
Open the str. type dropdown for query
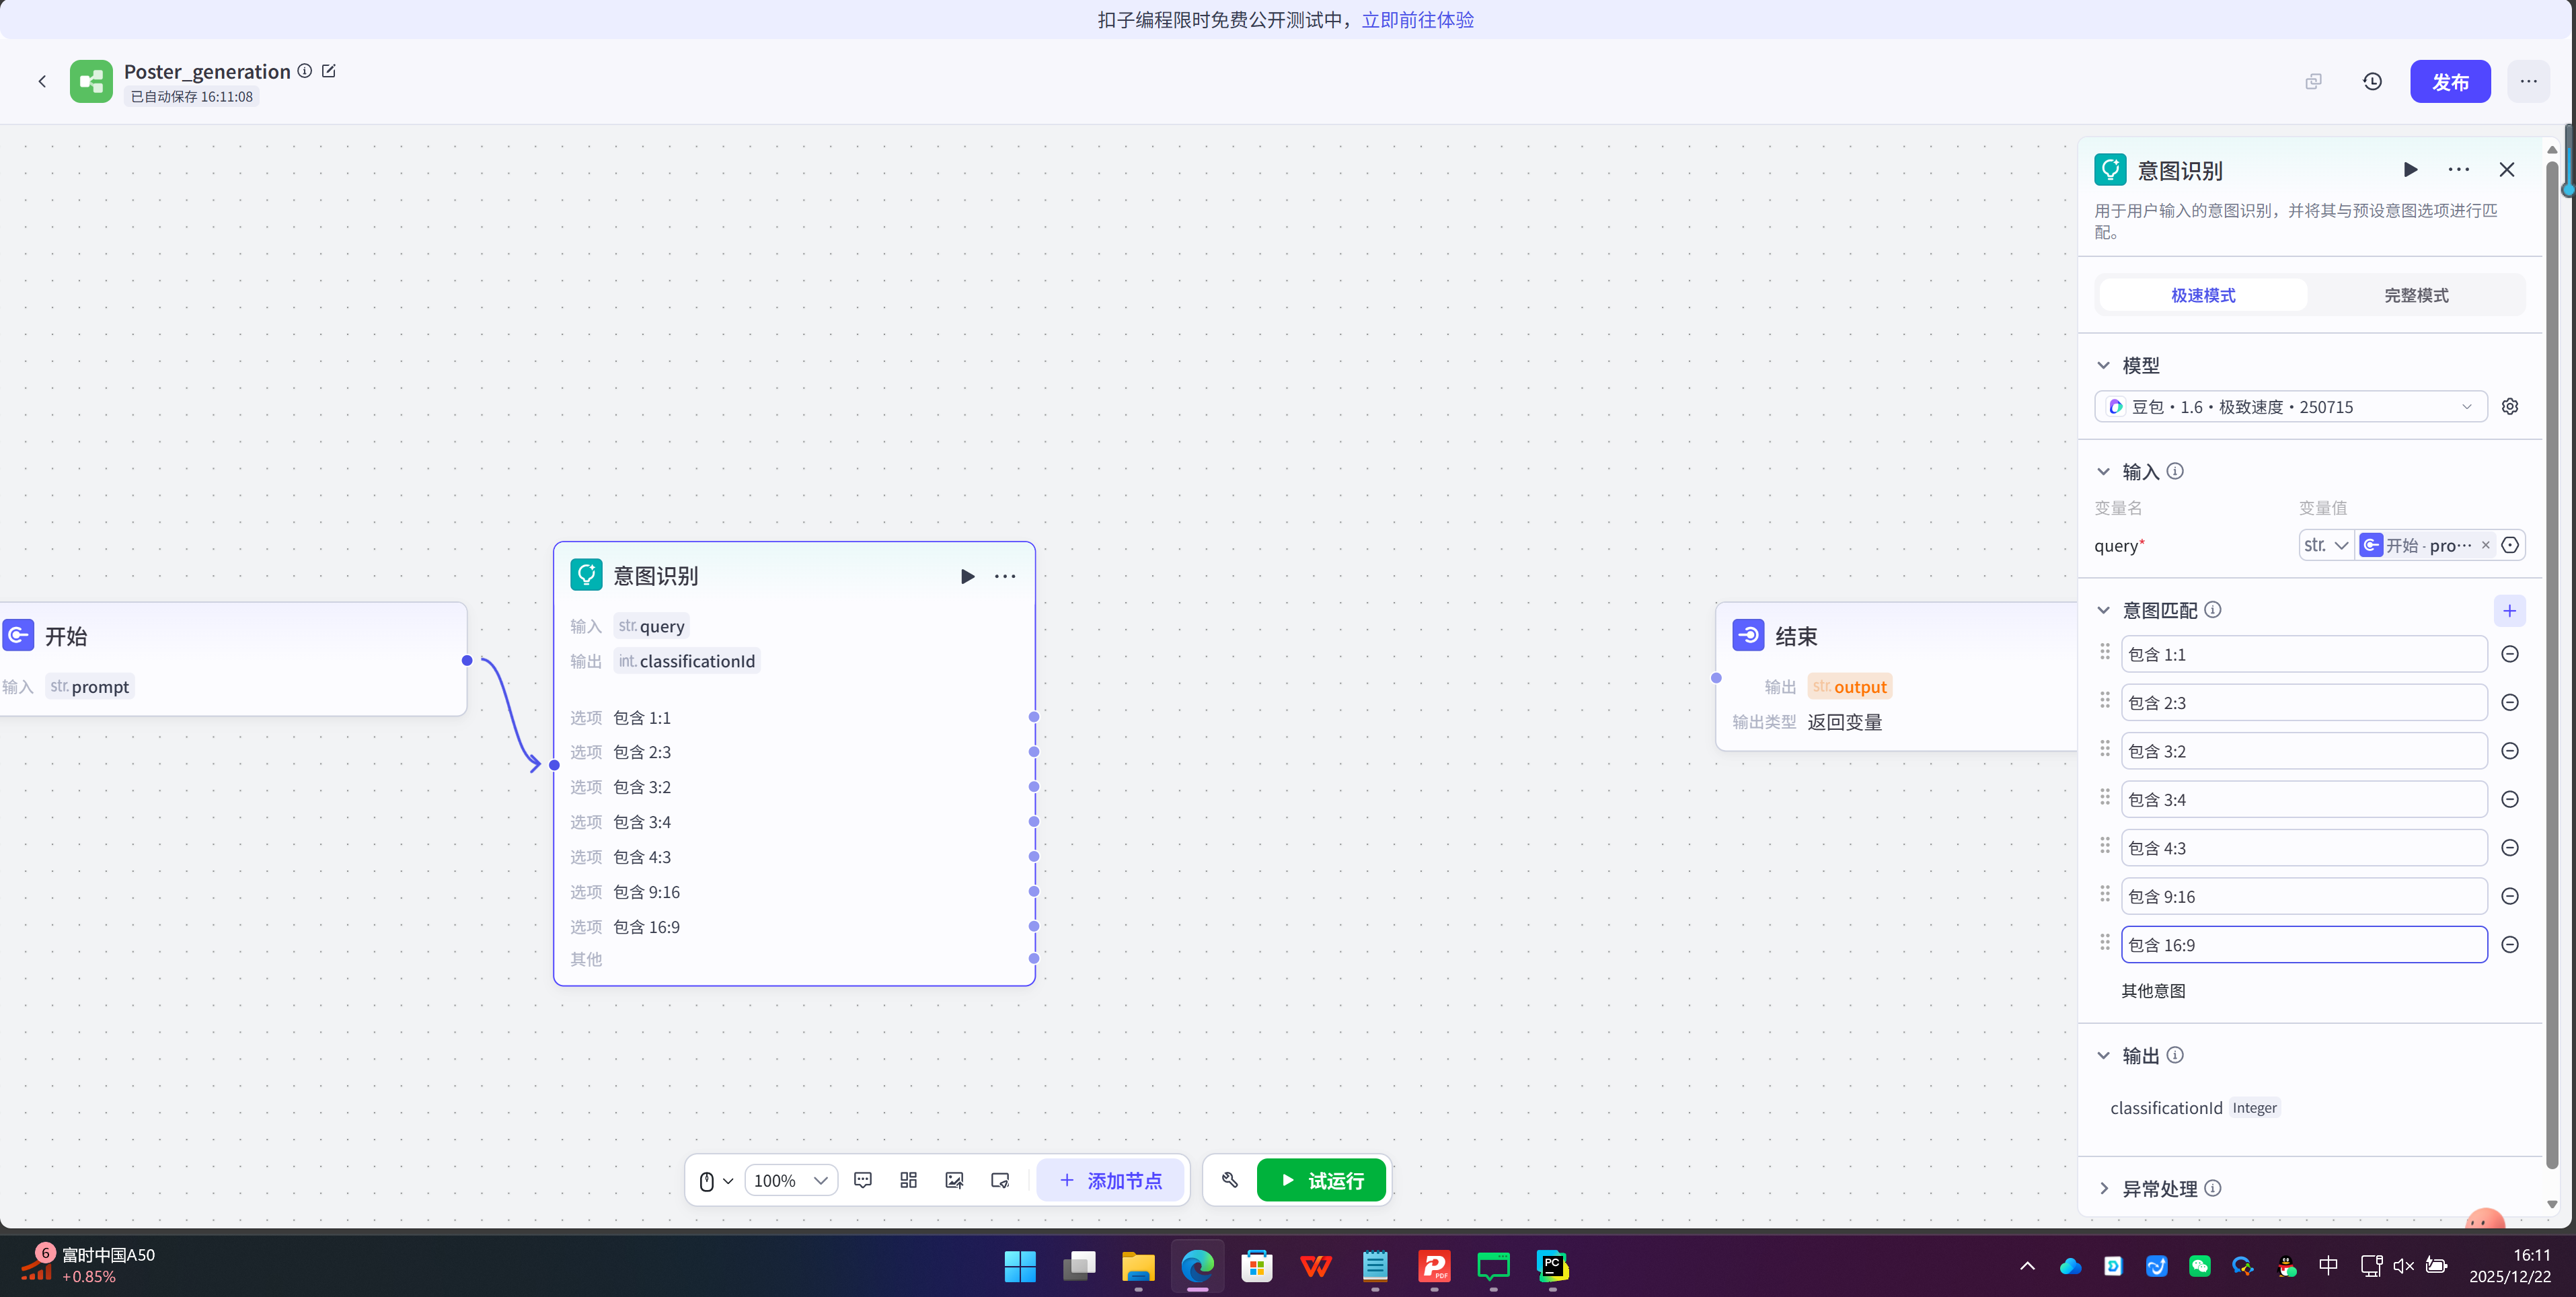(2326, 545)
